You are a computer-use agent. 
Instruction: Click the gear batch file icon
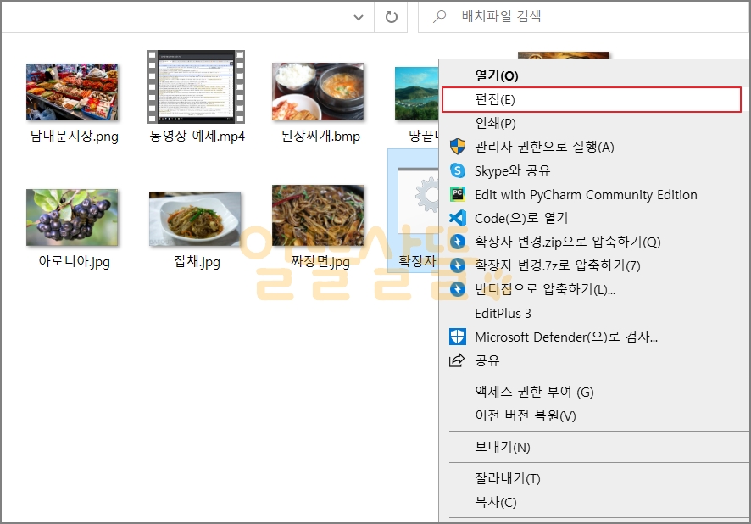tap(418, 200)
